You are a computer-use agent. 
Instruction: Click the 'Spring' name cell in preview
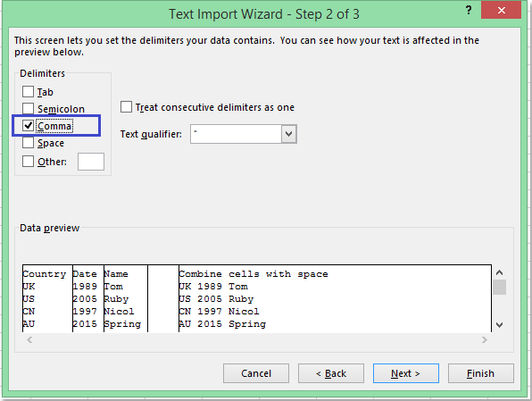pyautogui.click(x=122, y=324)
